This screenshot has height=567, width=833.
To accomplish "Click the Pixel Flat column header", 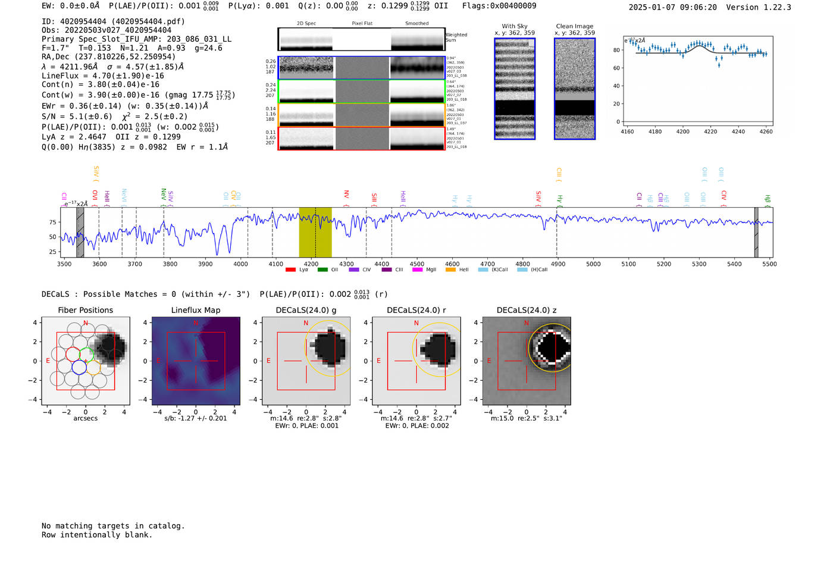I will pos(362,24).
